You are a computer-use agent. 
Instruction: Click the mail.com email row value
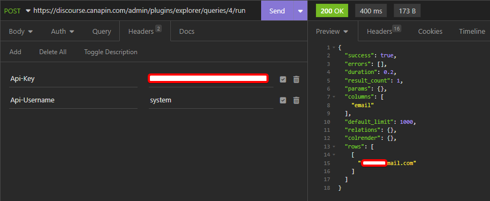click(387, 163)
